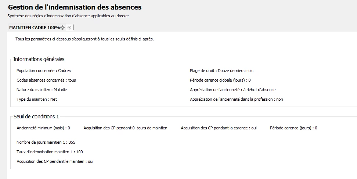This screenshot has height=179, width=357.
Task: Select Plage de droit Douze derniers mois
Action: [221, 71]
